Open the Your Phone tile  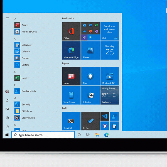[71, 95]
